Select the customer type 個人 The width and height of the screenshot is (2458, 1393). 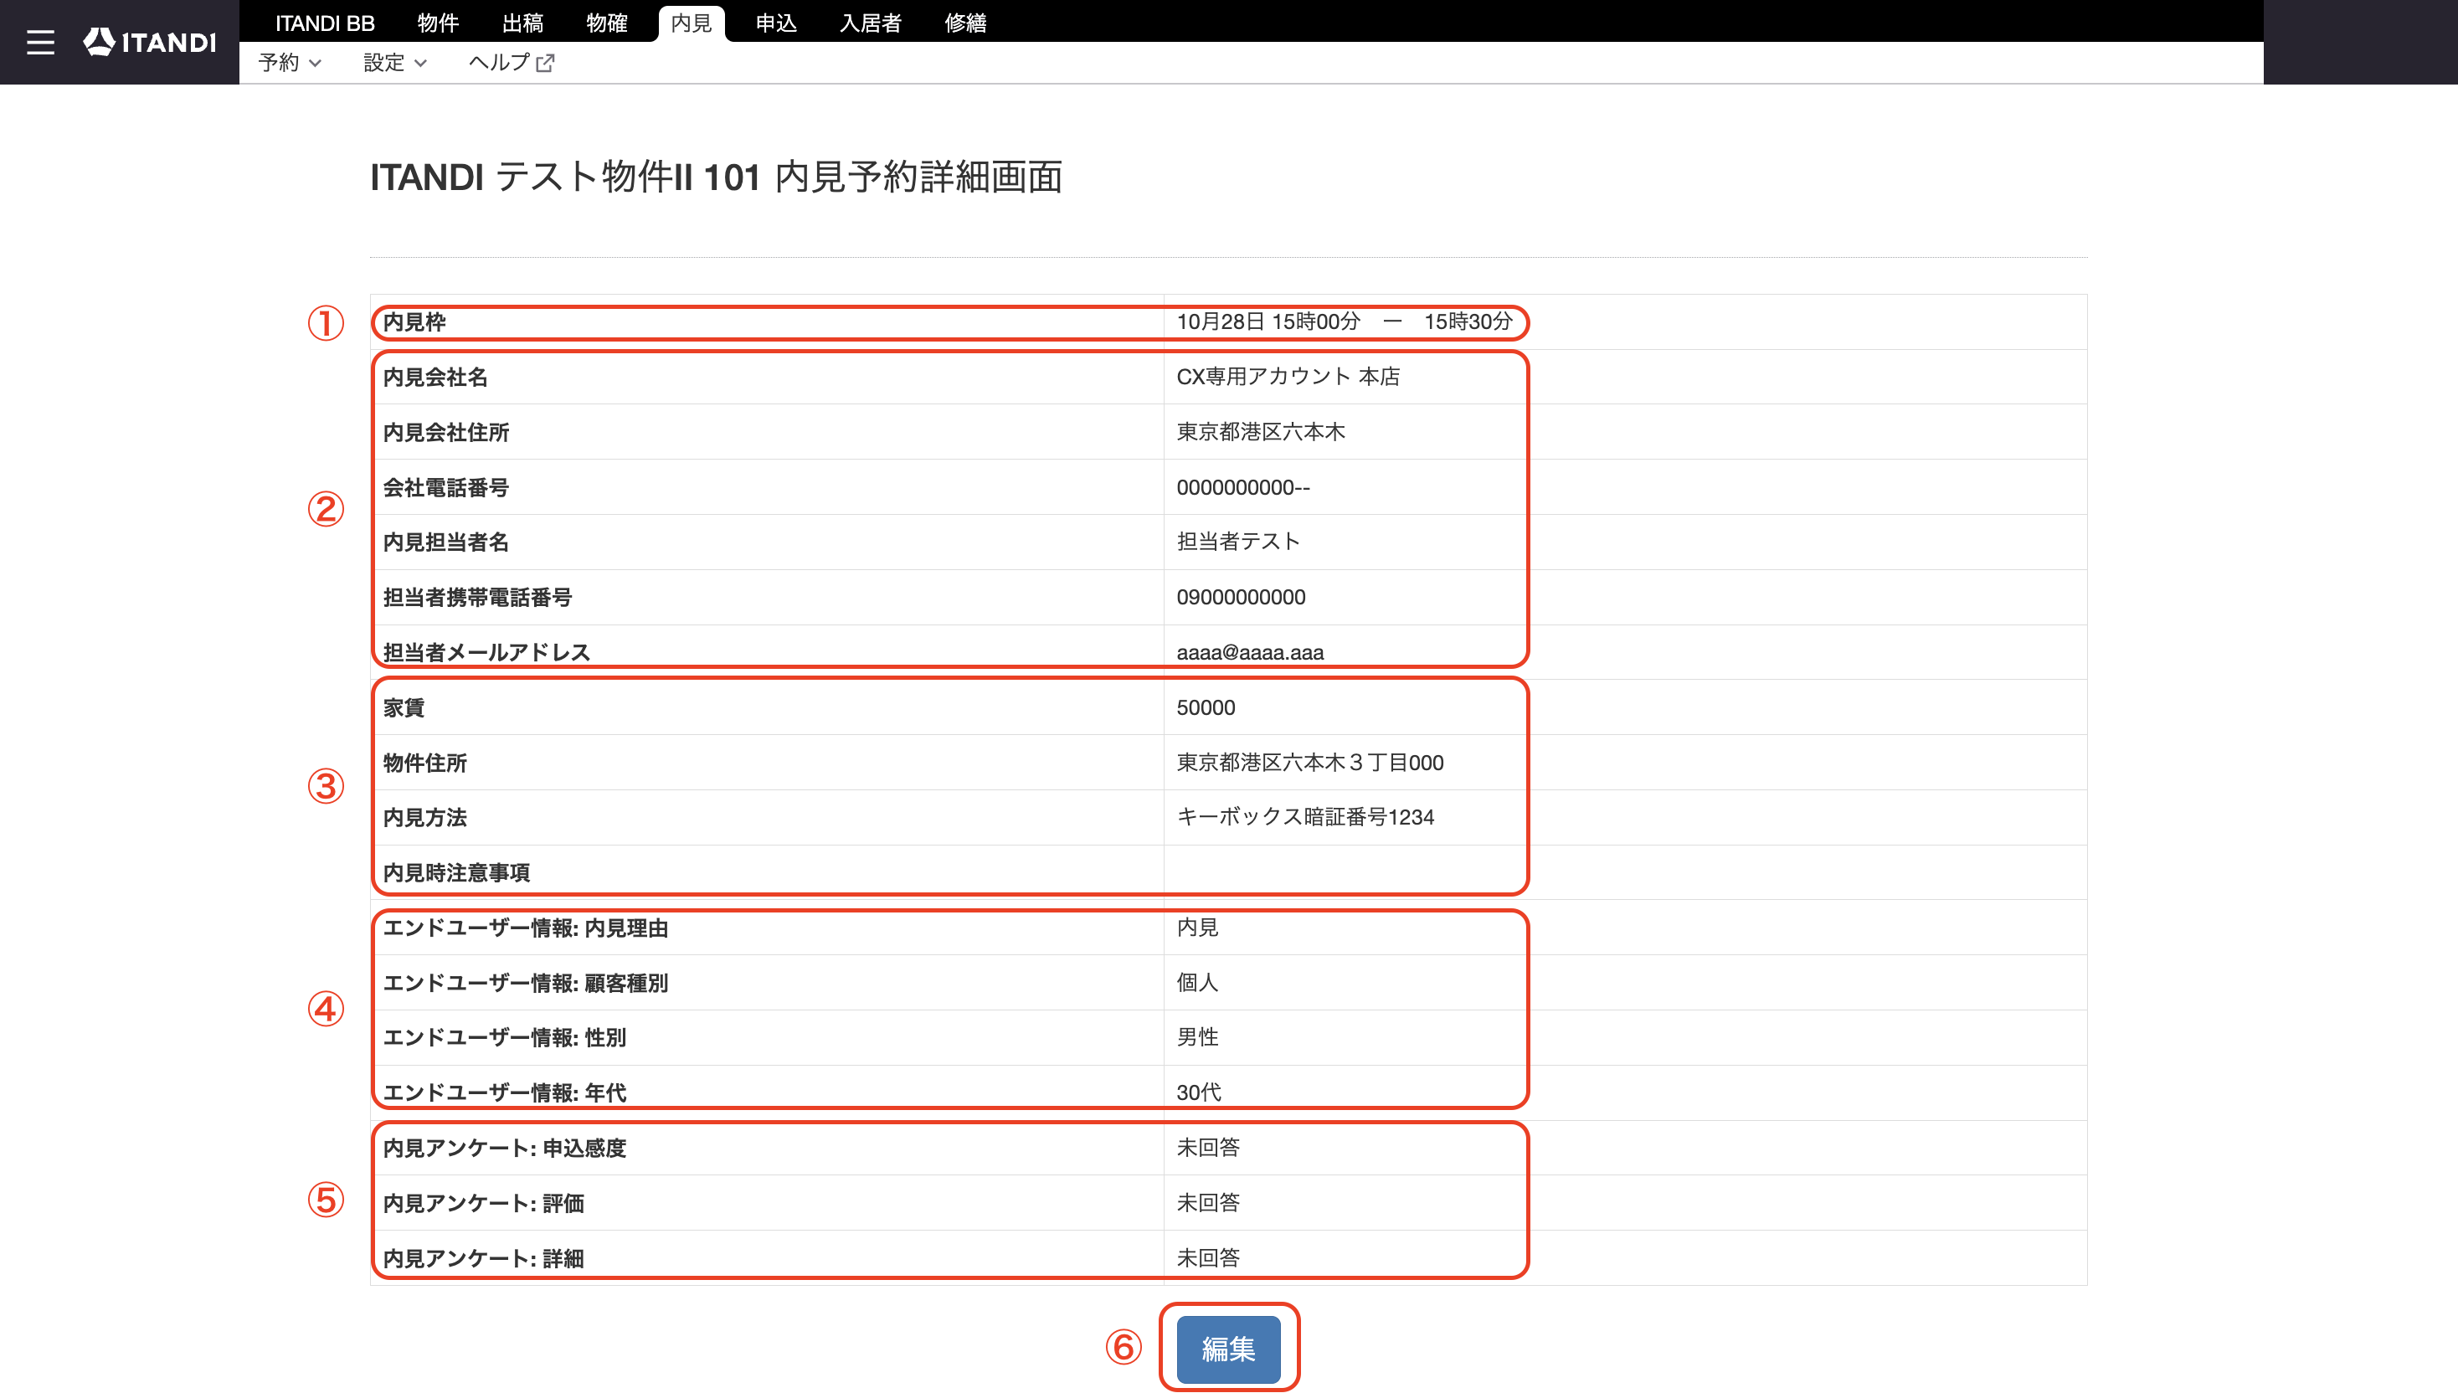click(x=1197, y=983)
